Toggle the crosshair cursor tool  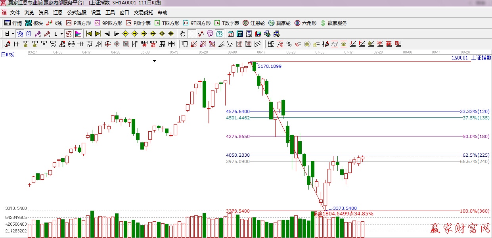(192, 34)
